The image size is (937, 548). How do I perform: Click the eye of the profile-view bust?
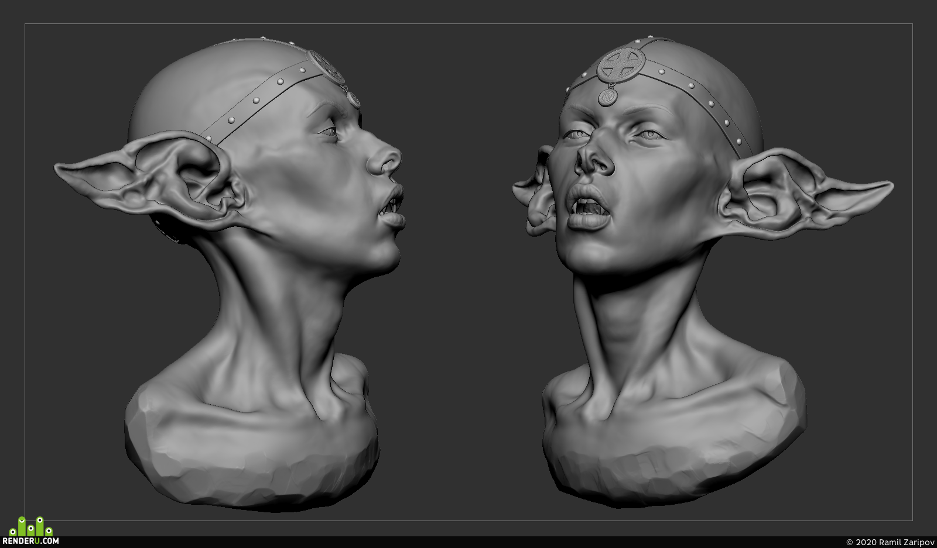tap(329, 132)
